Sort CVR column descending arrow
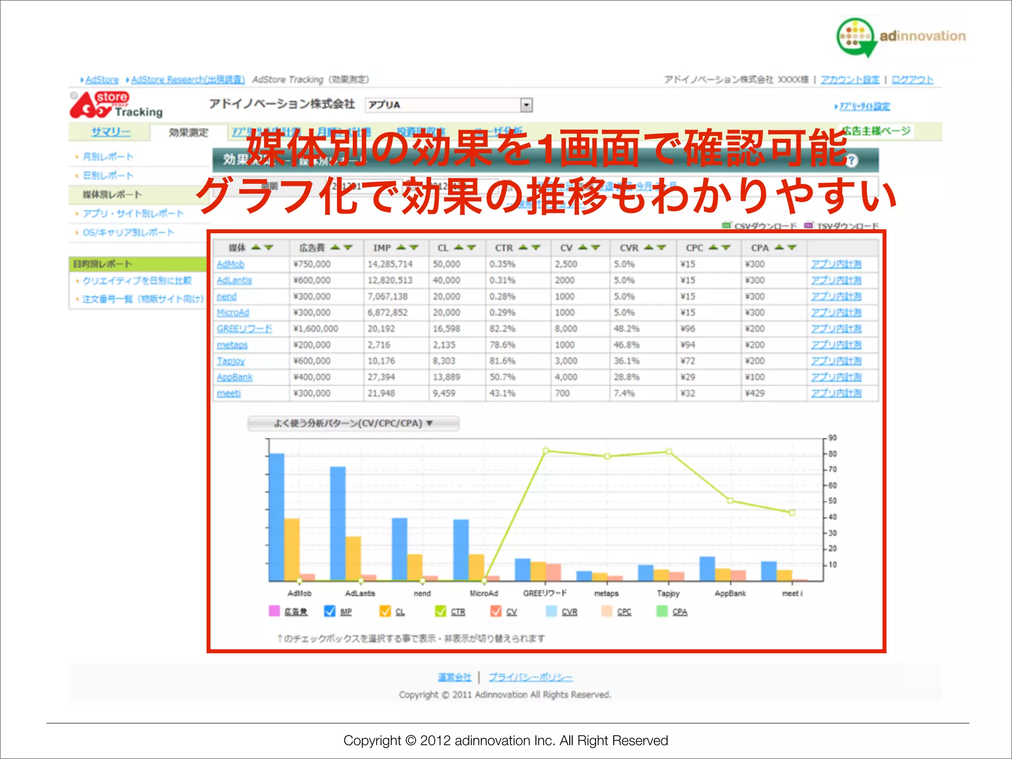The image size is (1012, 759). [x=661, y=247]
